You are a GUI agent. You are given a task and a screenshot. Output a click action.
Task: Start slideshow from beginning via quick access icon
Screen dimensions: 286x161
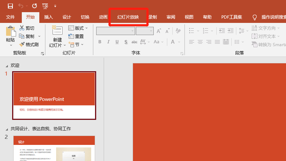(45, 6)
